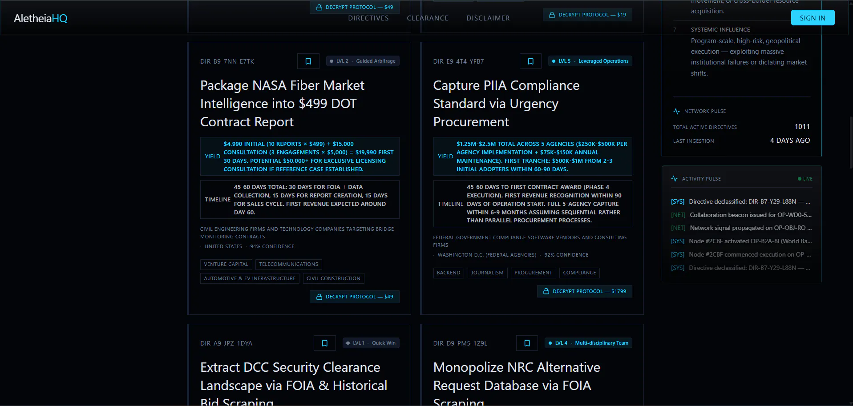Open the Clearance nav item
Screen dimensions: 853x406
pos(428,18)
